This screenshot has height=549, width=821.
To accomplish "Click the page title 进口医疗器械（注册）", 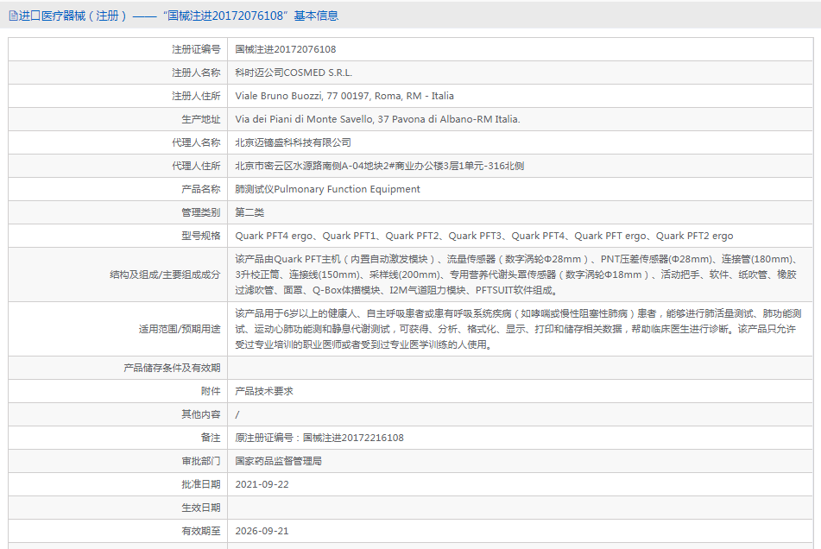I will pyautogui.click(x=73, y=16).
